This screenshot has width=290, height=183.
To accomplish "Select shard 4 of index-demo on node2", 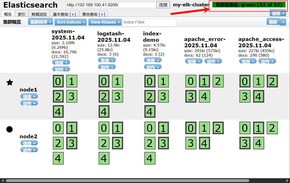I will [150, 158].
